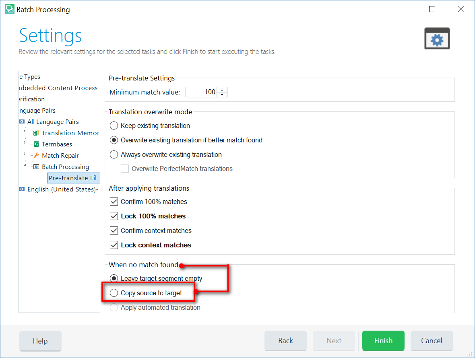
Task: Select English (United States) language pair item
Action: click(x=63, y=189)
